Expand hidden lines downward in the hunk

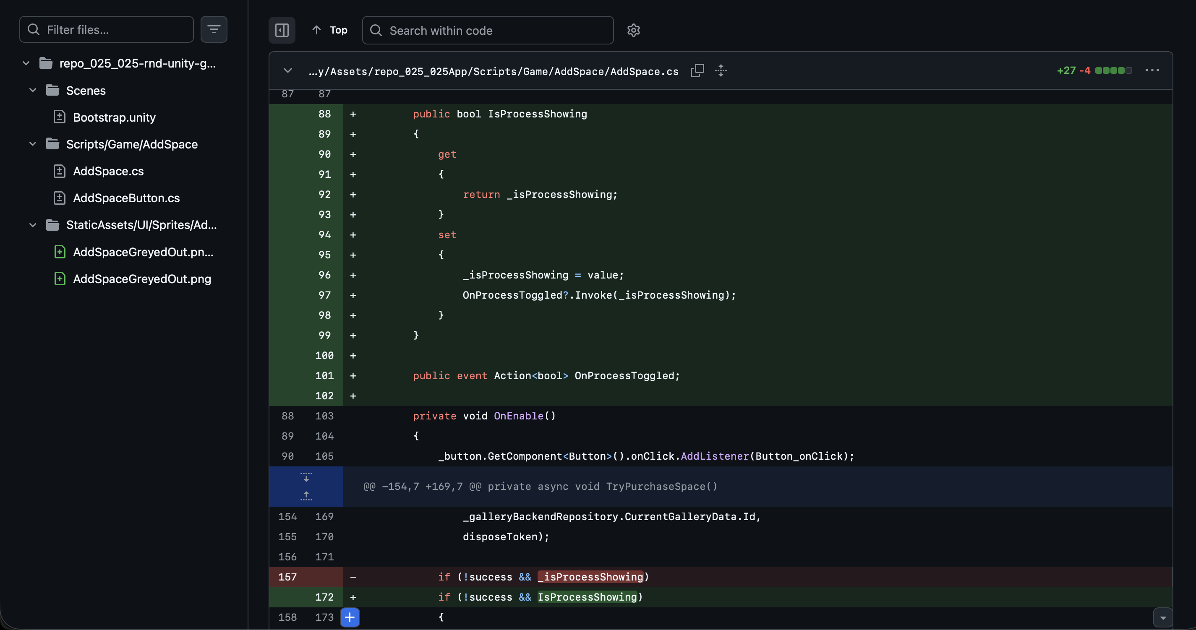point(306,477)
